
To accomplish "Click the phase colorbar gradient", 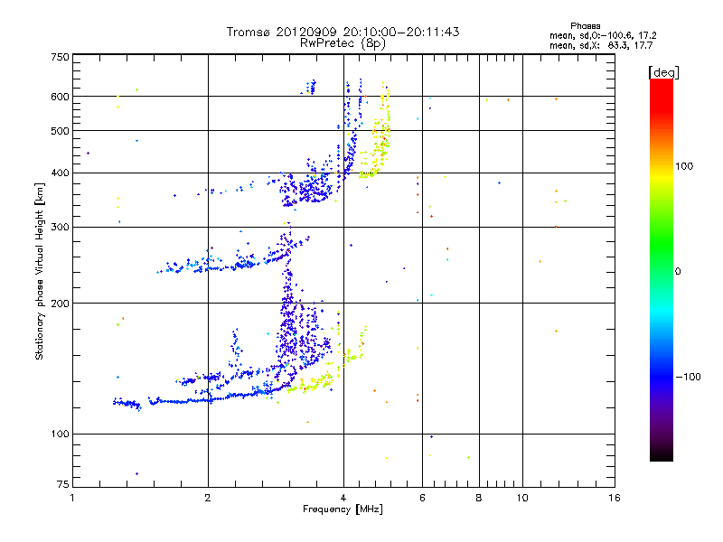I will coord(662,269).
